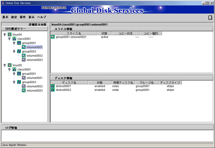Click the group0001 icon under linux04
The width and height of the screenshot is (215, 148).
(x=19, y=43)
